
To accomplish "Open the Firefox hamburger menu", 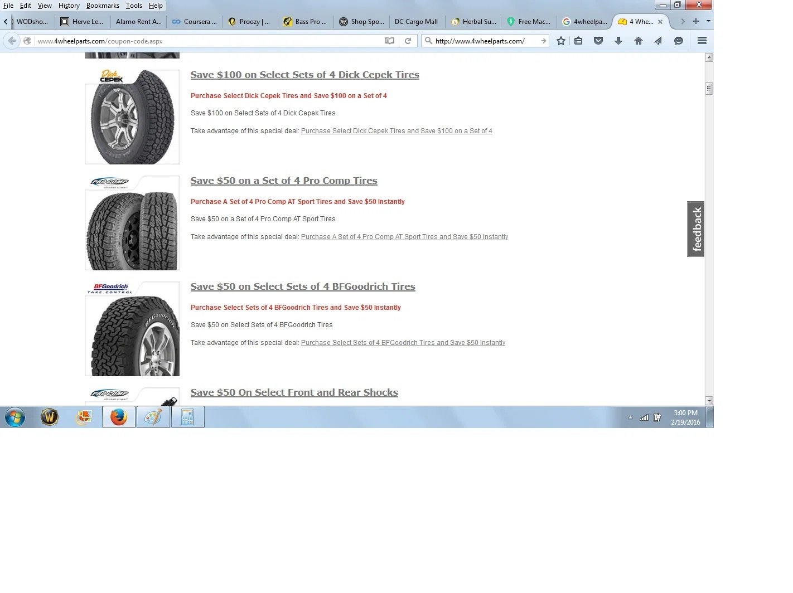I will pyautogui.click(x=702, y=41).
